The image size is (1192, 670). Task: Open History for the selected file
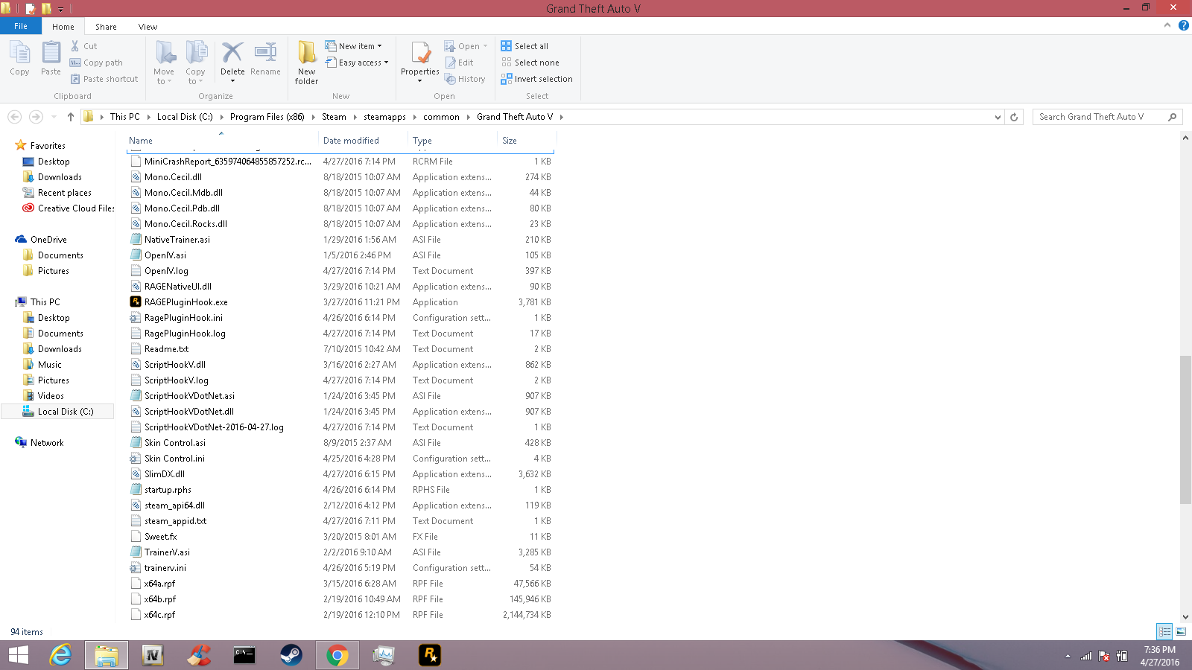[465, 79]
